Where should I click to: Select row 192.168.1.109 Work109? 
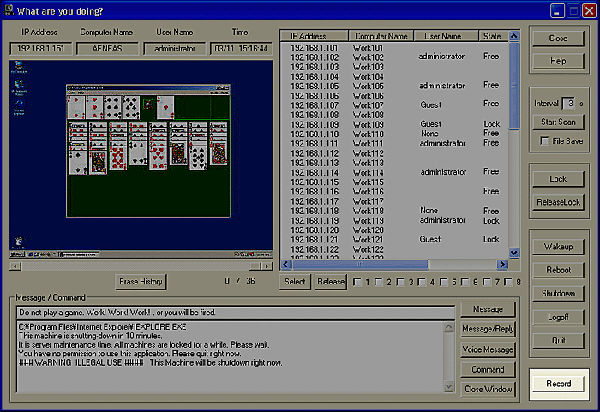[394, 125]
